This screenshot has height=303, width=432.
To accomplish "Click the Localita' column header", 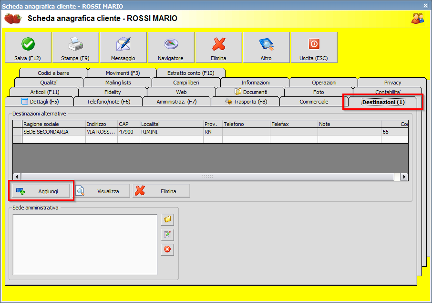I will click(171, 124).
